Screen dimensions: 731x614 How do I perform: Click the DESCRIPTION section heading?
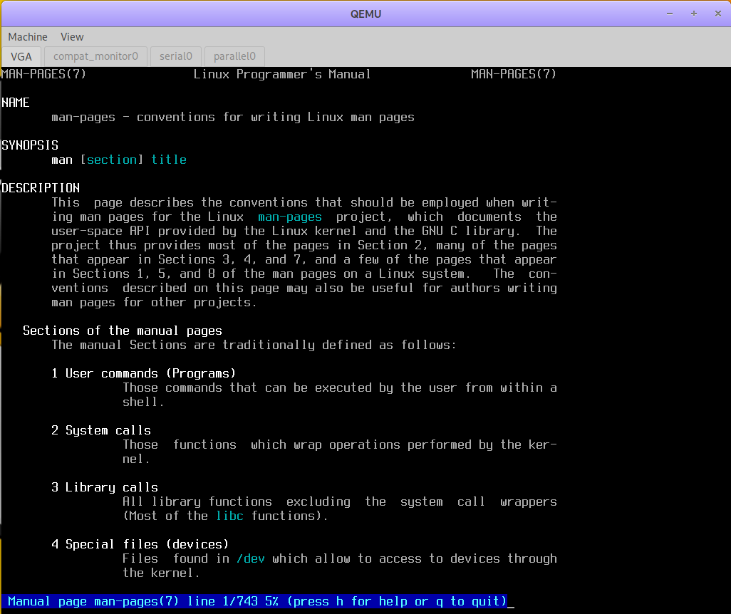41,188
